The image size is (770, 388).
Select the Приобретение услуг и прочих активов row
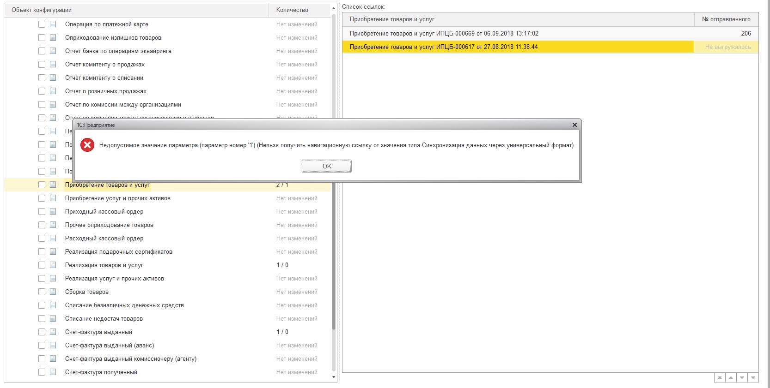pos(167,198)
